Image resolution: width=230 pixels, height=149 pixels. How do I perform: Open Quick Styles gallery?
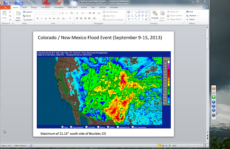click(x=162, y=16)
